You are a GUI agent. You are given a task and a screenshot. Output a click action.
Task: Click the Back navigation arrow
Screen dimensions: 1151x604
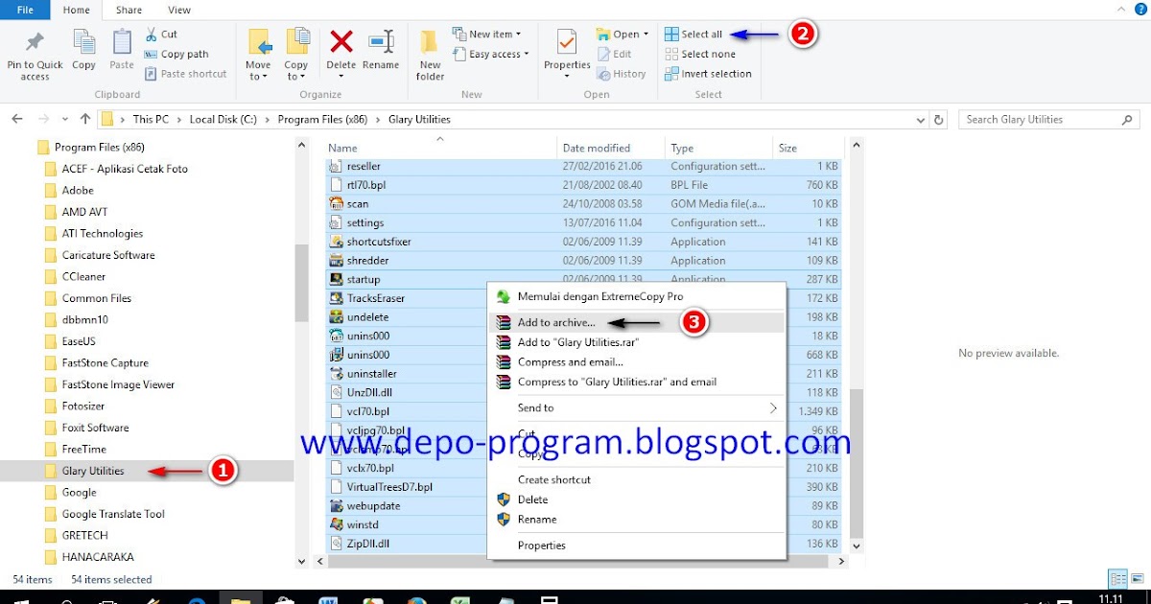tap(17, 119)
